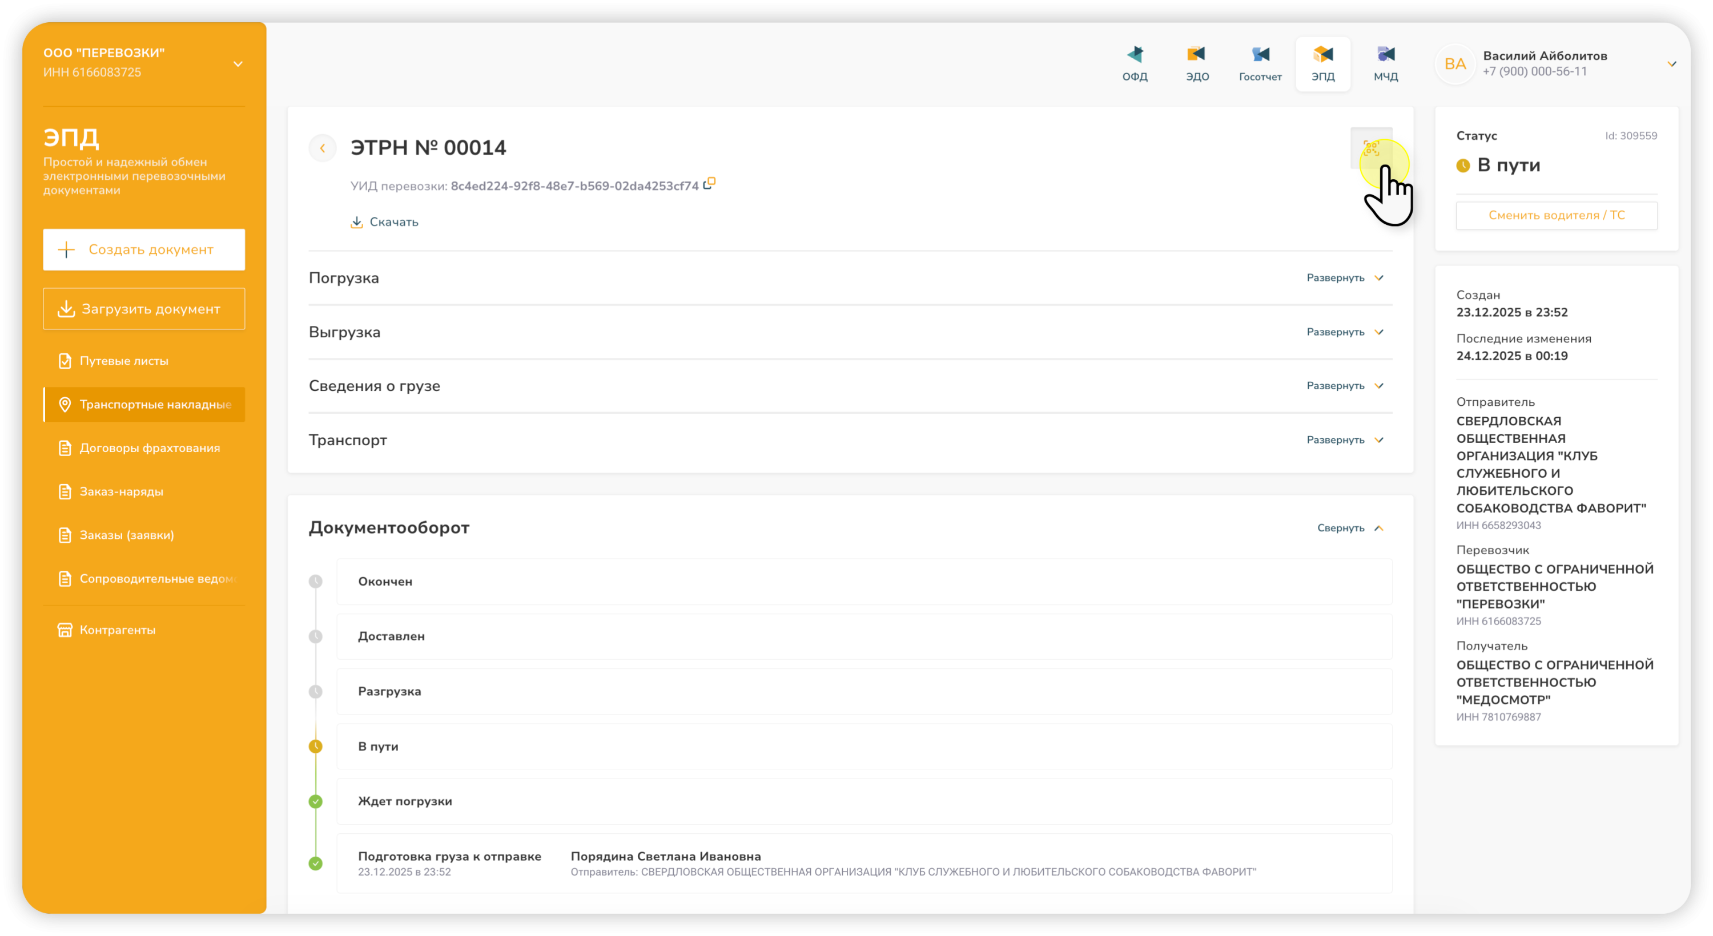Open Путевые листы in the sidebar
This screenshot has width=1713, height=936.
click(124, 361)
